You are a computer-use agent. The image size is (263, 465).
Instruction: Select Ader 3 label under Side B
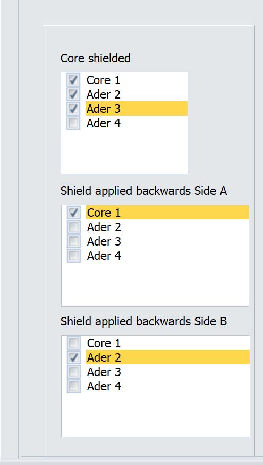point(104,372)
